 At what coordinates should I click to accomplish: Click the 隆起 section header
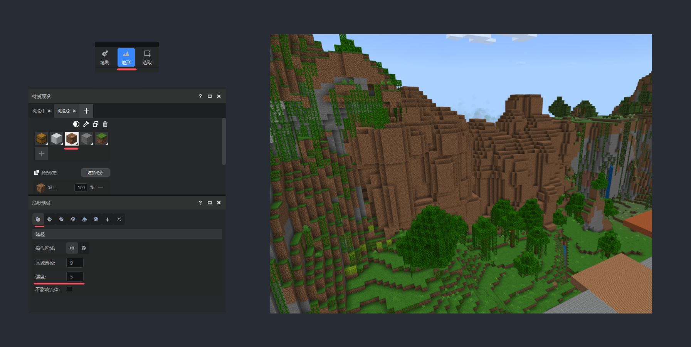127,234
